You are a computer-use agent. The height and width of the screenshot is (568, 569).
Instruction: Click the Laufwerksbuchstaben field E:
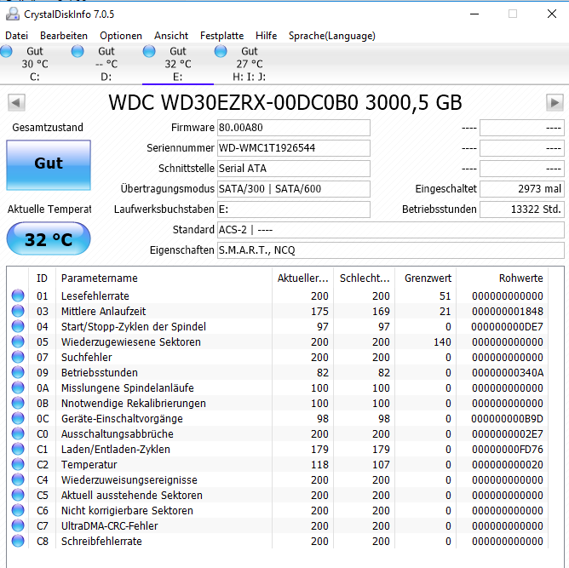coord(294,209)
